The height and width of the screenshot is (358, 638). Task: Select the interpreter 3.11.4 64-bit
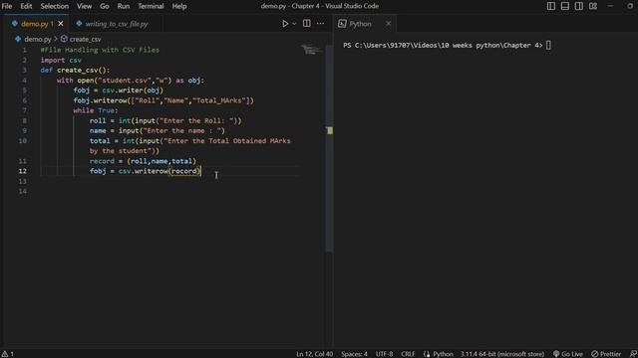coord(502,354)
